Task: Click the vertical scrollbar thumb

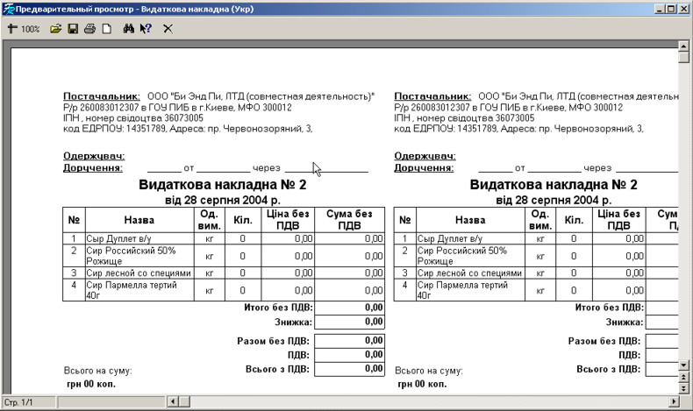Action: click(684, 58)
